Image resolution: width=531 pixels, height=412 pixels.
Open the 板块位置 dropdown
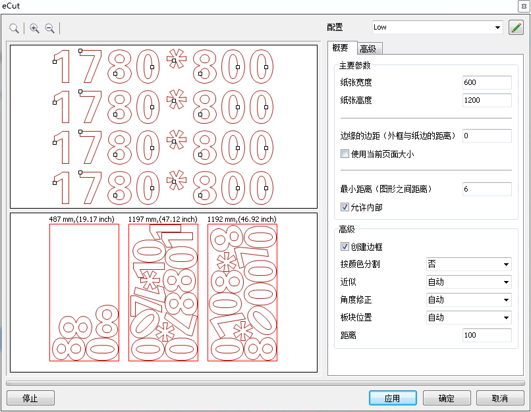coord(468,318)
